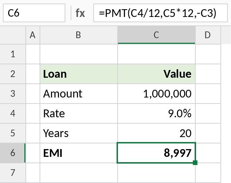
Task: Click the cell showing 1,000,000
Action: pos(156,94)
